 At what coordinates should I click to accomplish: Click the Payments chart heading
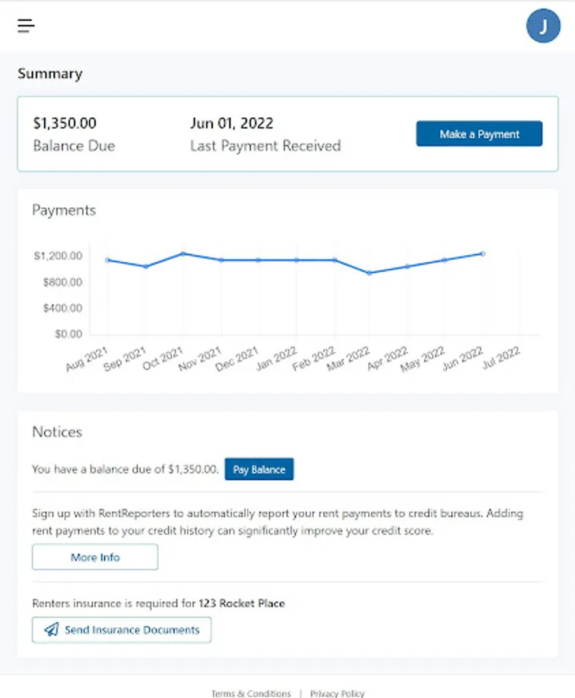point(64,210)
